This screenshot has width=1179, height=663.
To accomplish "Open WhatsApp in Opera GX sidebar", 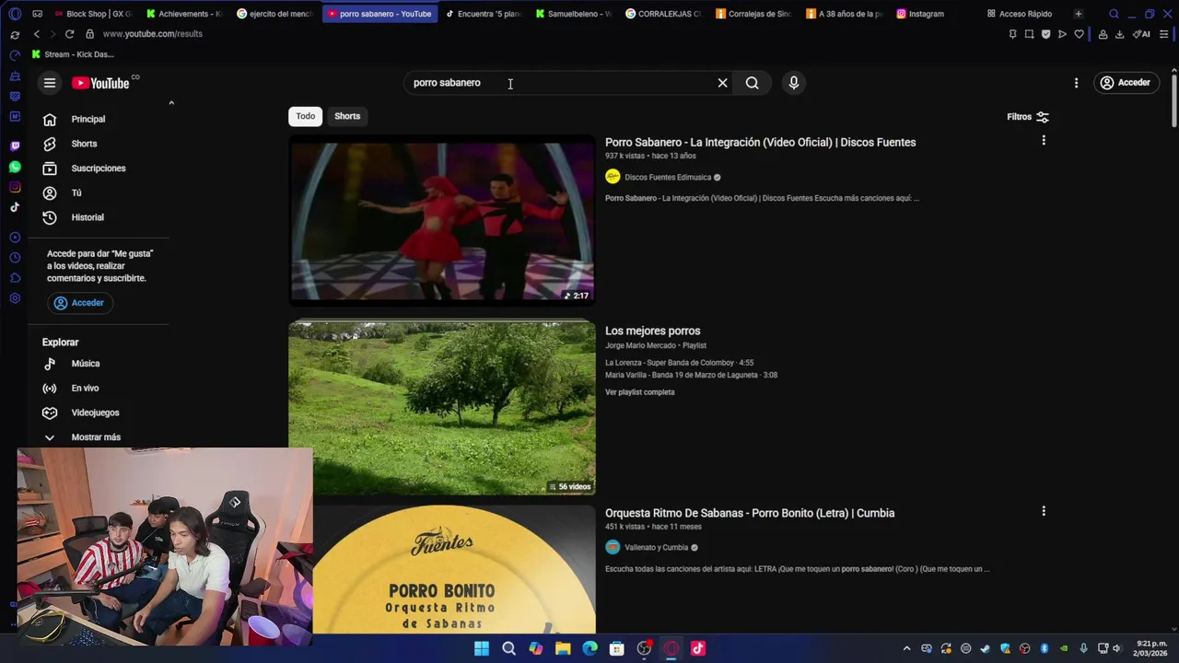I will pyautogui.click(x=15, y=167).
